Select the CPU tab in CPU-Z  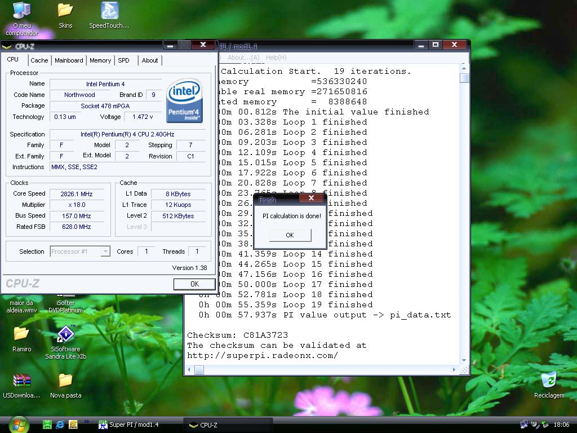click(x=12, y=60)
